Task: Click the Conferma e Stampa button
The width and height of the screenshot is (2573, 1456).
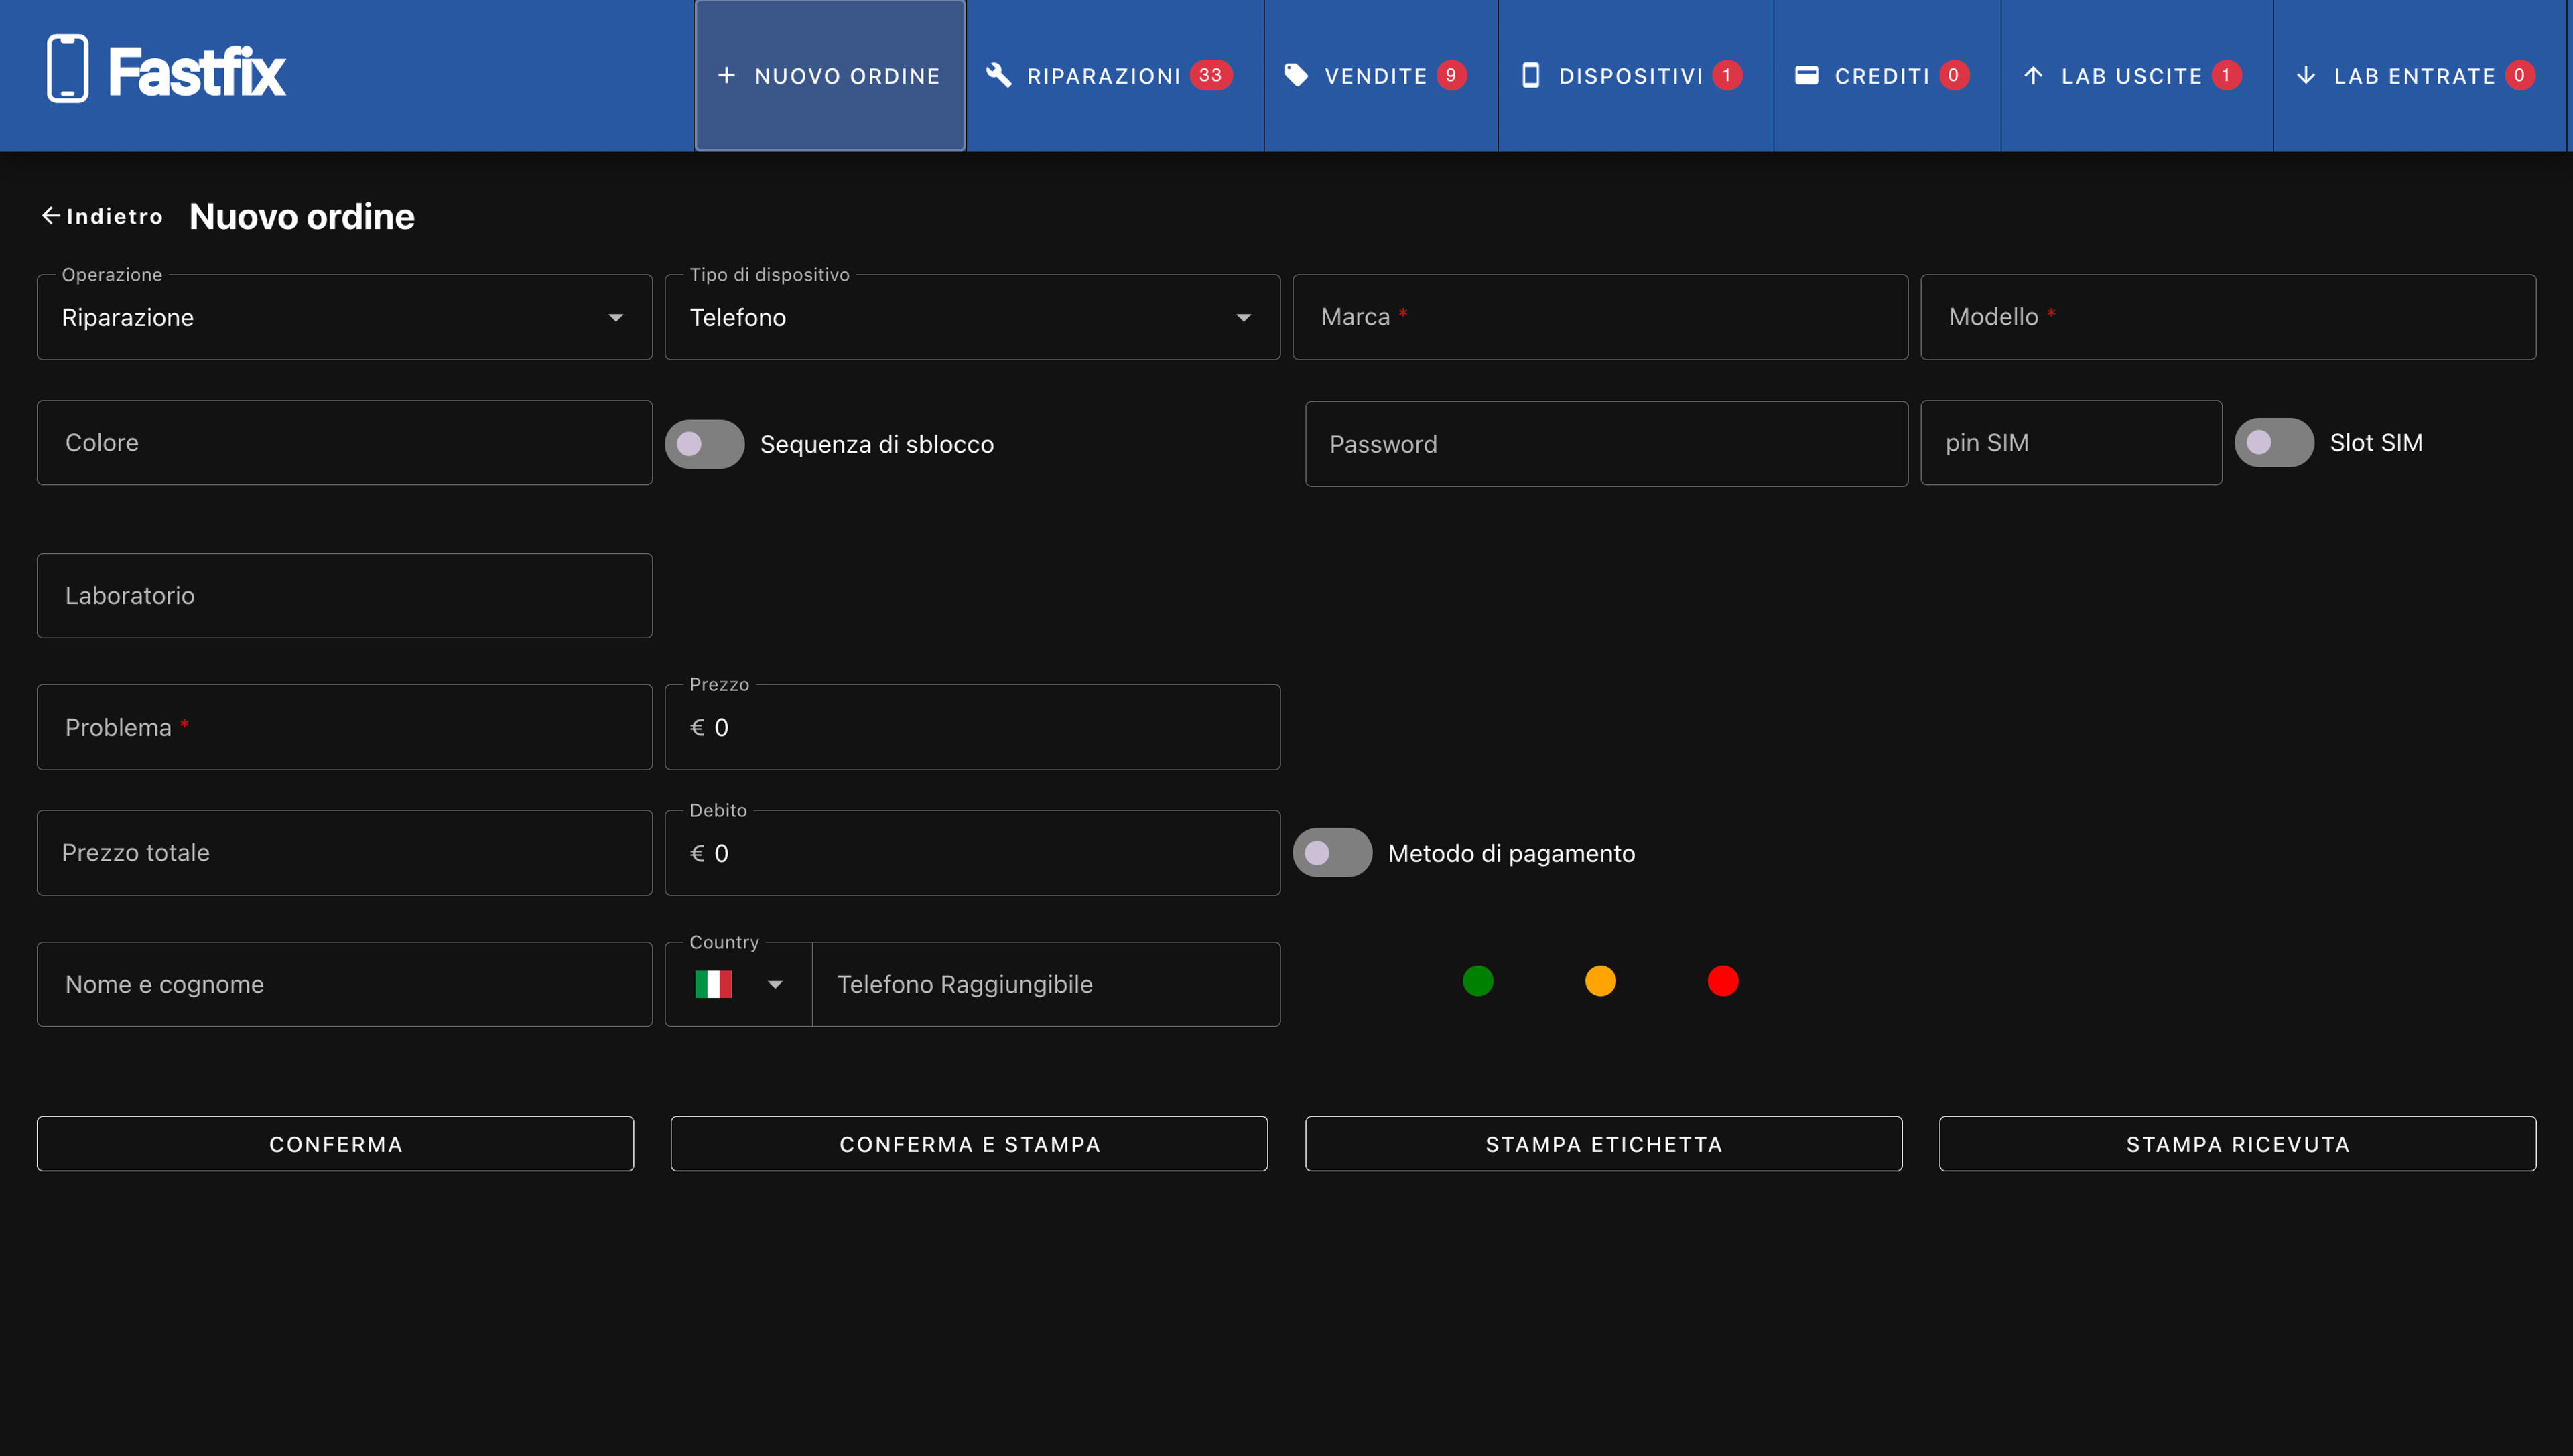Action: pos(970,1144)
